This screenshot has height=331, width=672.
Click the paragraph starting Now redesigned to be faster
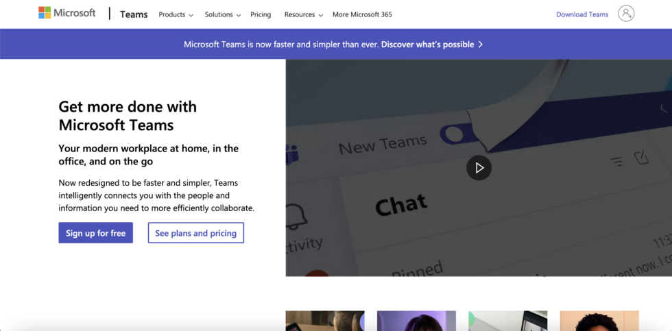pyautogui.click(x=156, y=195)
